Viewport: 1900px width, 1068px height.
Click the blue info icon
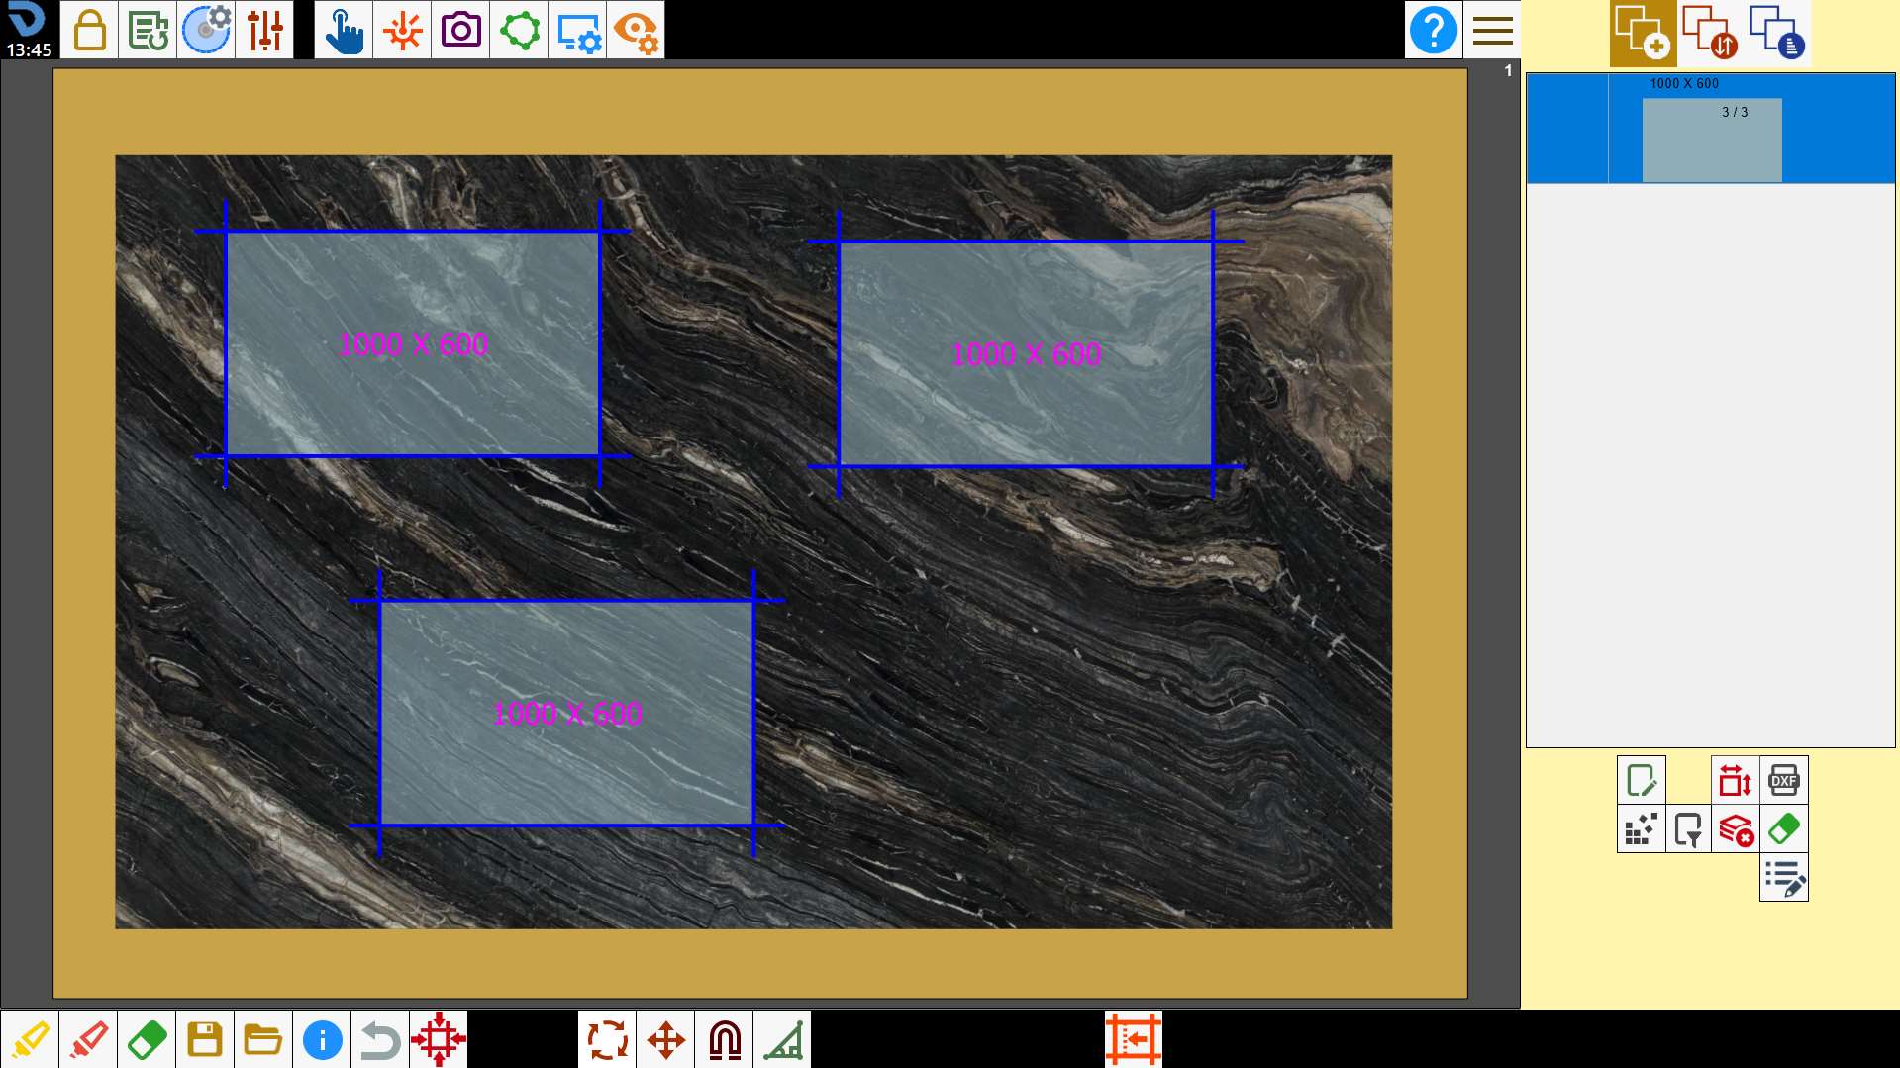[322, 1039]
